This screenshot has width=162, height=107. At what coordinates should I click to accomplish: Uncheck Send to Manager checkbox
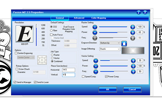(15, 82)
